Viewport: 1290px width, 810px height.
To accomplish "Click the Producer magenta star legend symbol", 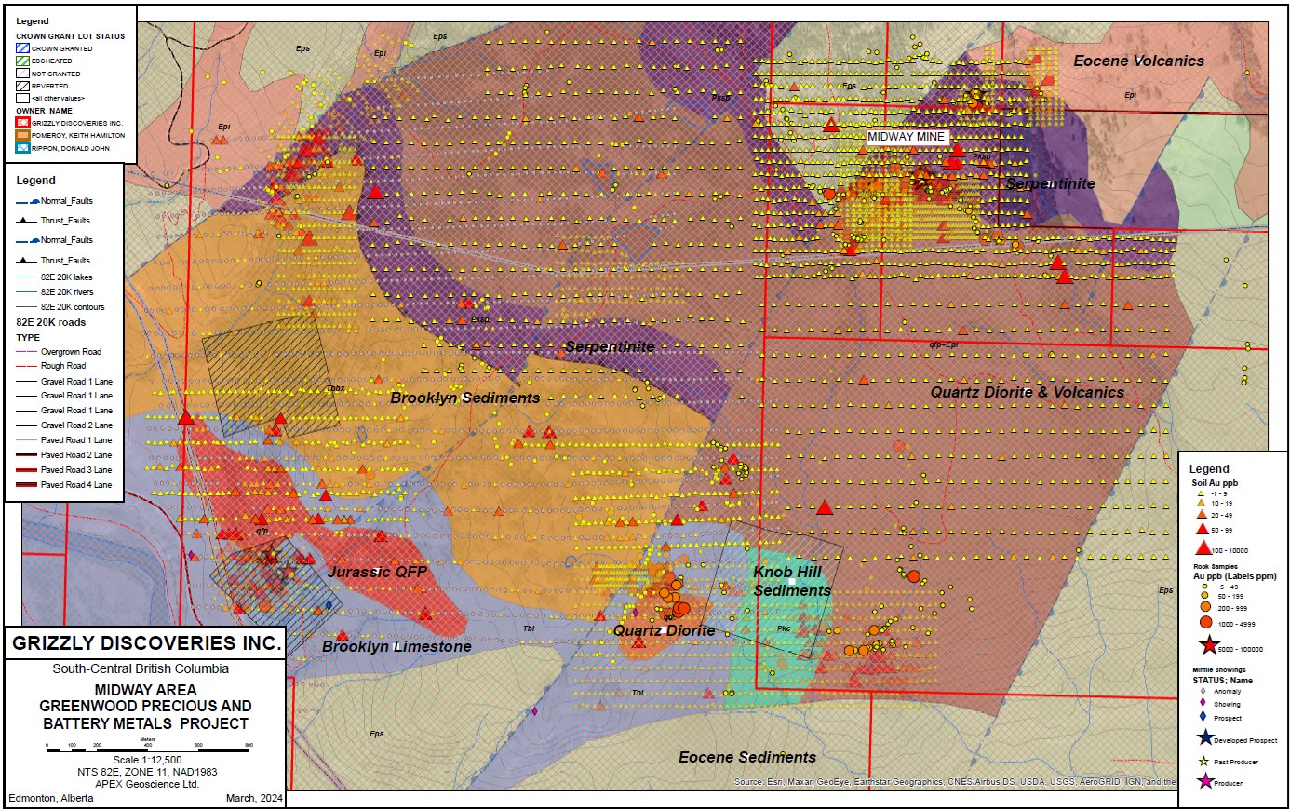I will tap(1205, 782).
